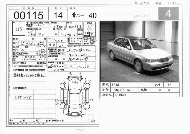Click the A1 mark above the diagram
Image resolution: width=190 pixels, height=134 pixels.
tap(70, 74)
